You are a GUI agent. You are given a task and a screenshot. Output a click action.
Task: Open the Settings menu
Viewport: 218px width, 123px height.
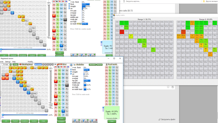coord(8,62)
